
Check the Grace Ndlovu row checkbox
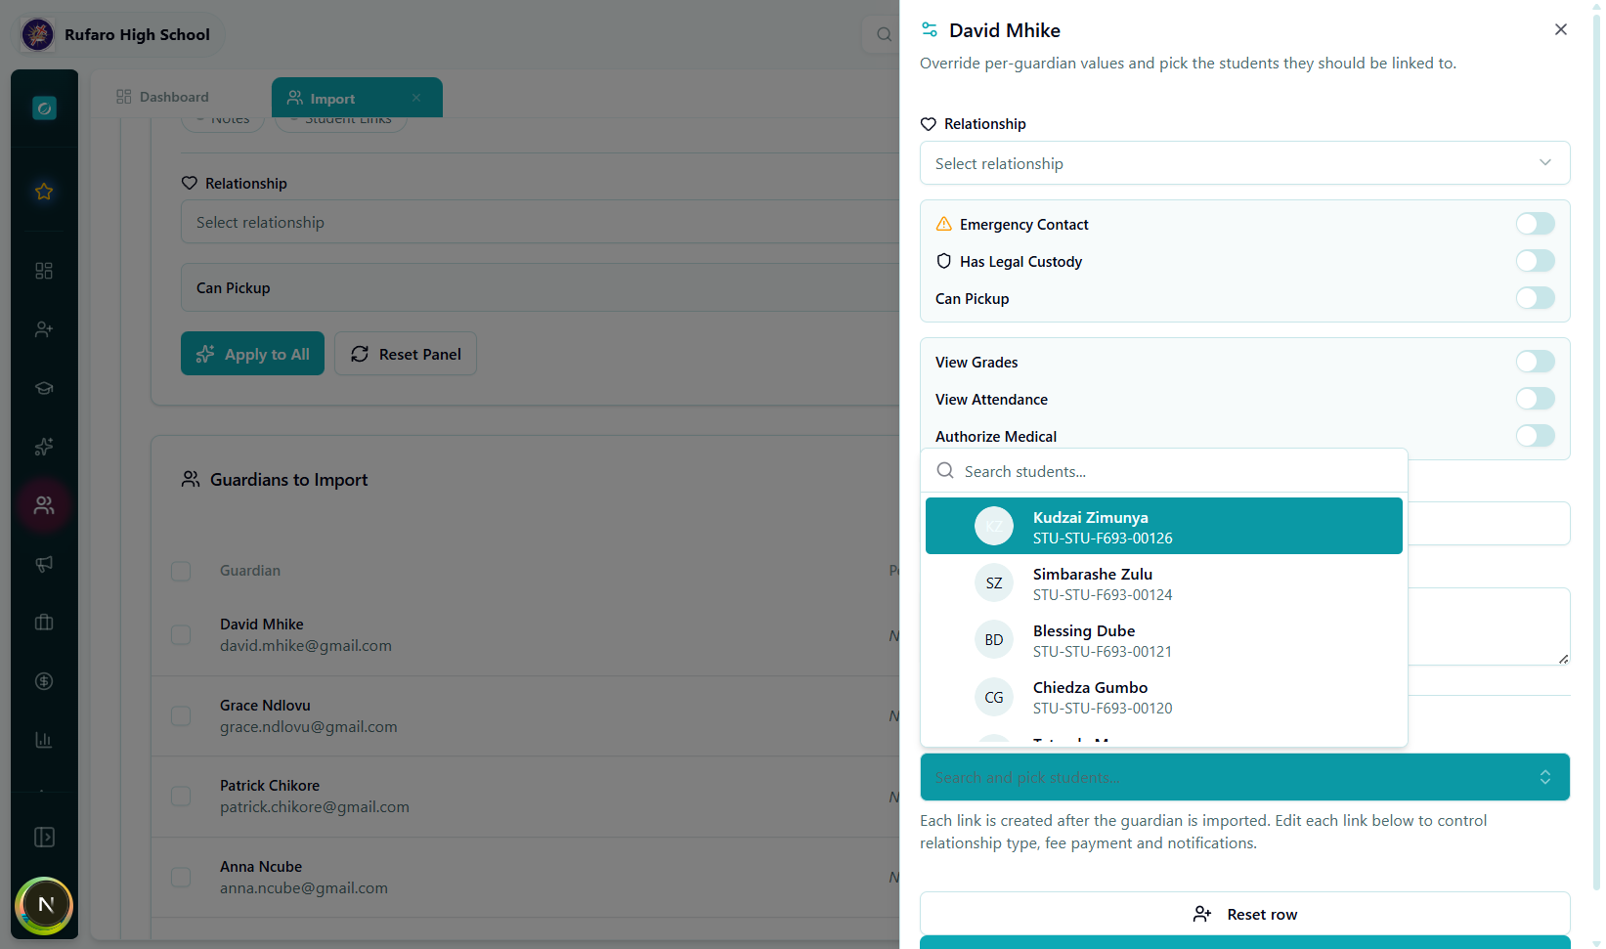point(181,716)
